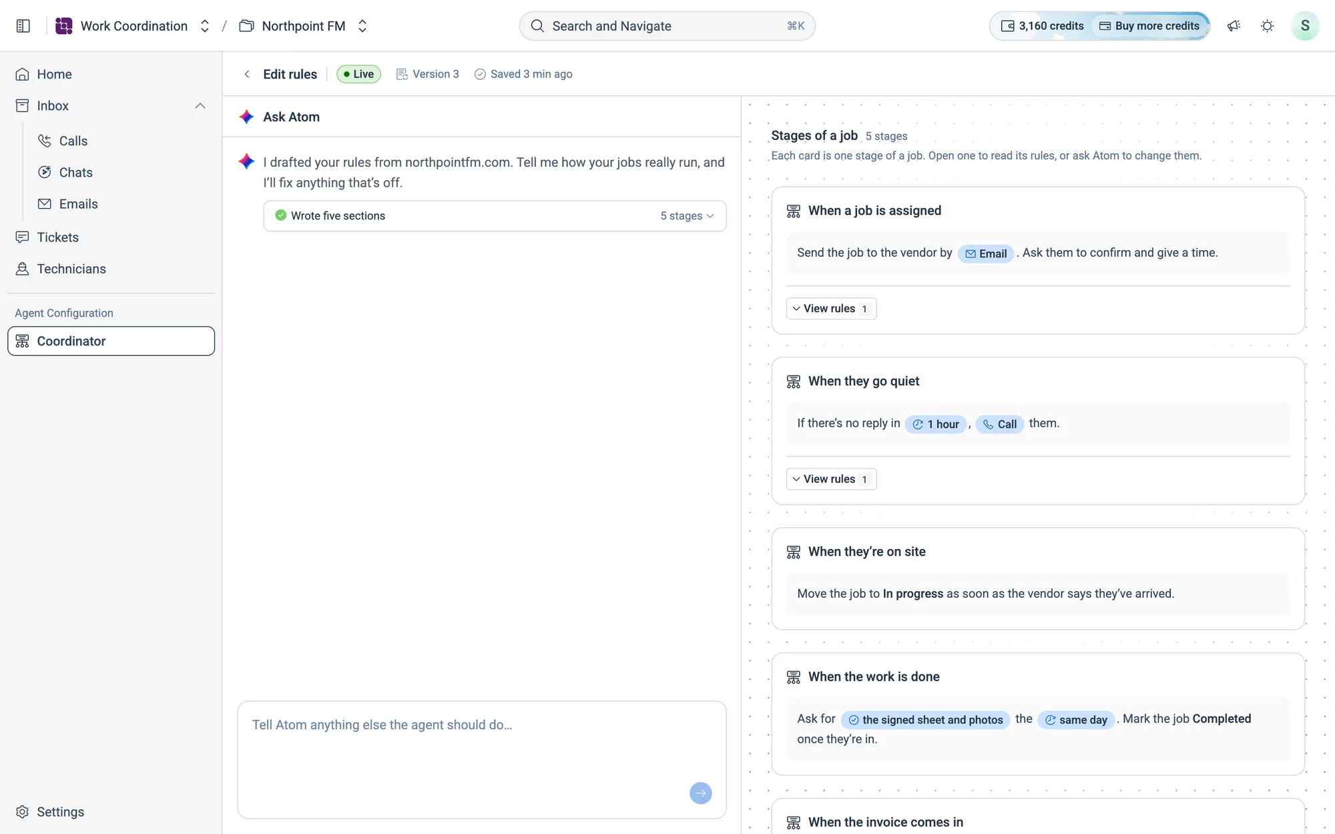This screenshot has width=1335, height=834.
Task: Click the 3,160 credits balance
Action: tap(1042, 26)
